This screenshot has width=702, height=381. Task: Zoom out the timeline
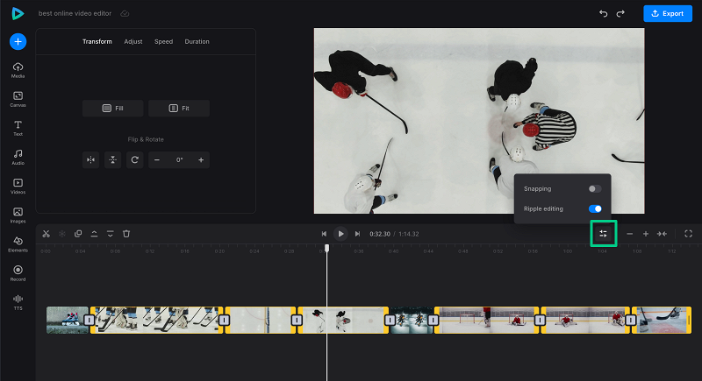[x=629, y=234]
